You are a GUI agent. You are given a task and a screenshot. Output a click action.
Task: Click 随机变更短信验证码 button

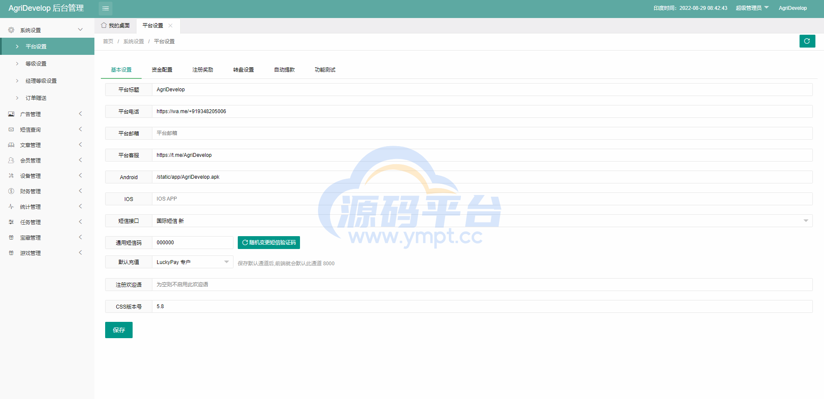tap(269, 243)
